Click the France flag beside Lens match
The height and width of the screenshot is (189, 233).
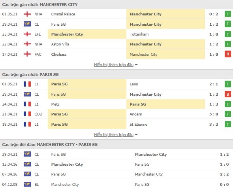click(27, 84)
